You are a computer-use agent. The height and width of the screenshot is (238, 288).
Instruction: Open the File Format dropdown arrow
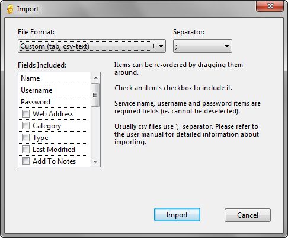pos(161,46)
